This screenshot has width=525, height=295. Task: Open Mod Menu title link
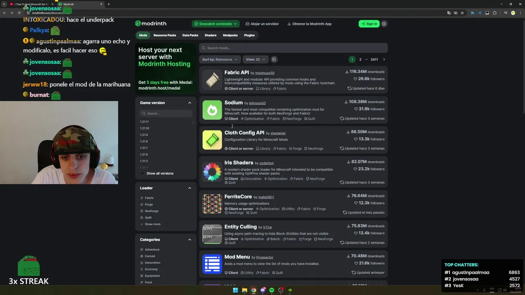237,257
